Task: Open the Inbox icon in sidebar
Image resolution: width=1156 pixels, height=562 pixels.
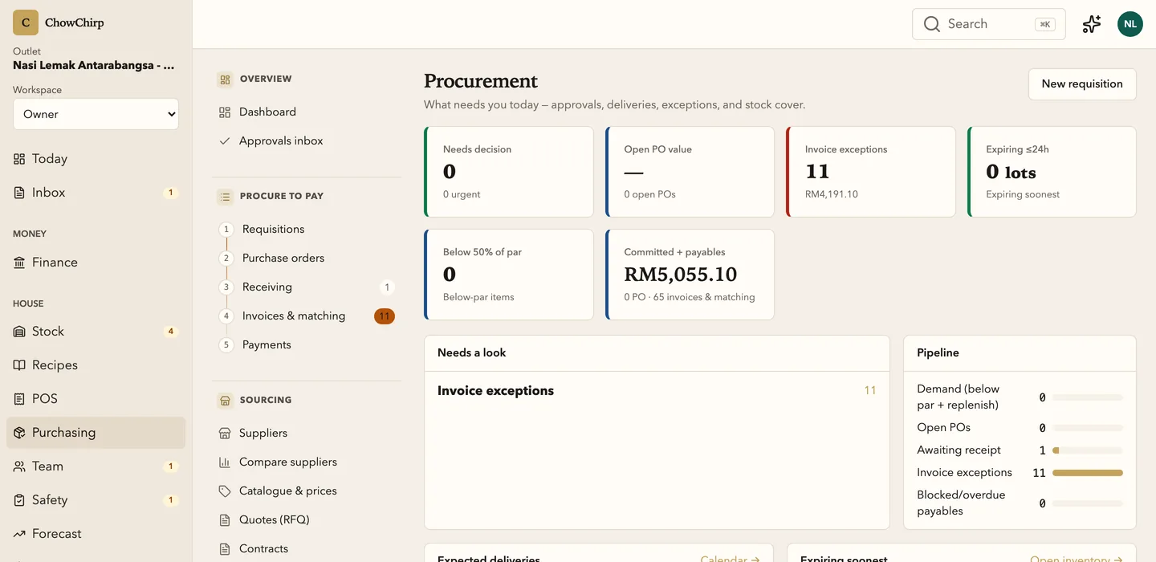Action: [x=19, y=193]
